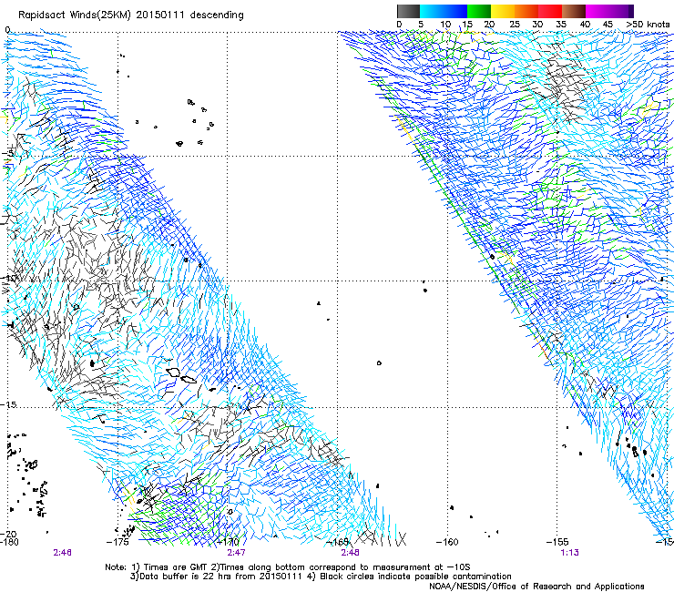Click the brown 35–40 knots legend swatch

(574, 11)
